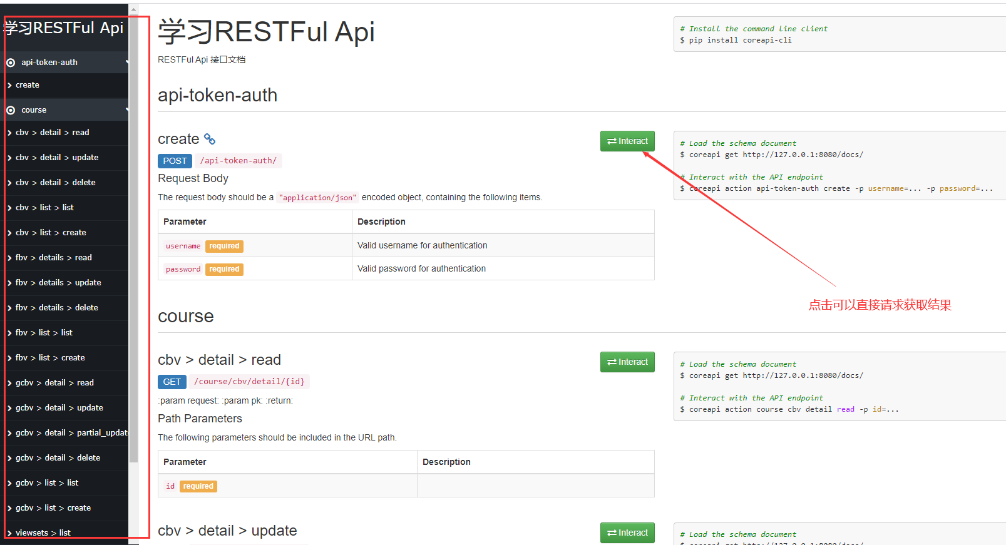The height and width of the screenshot is (545, 1006).
Task: Select gcbv > detail > partial_update in the sidebar
Action: click(71, 433)
